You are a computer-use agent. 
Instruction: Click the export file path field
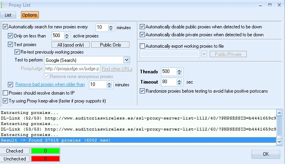[170, 54]
